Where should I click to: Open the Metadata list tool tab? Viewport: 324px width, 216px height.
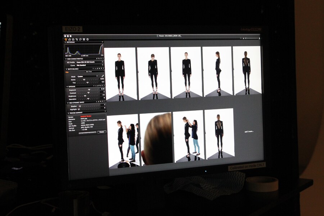[x=84, y=40]
